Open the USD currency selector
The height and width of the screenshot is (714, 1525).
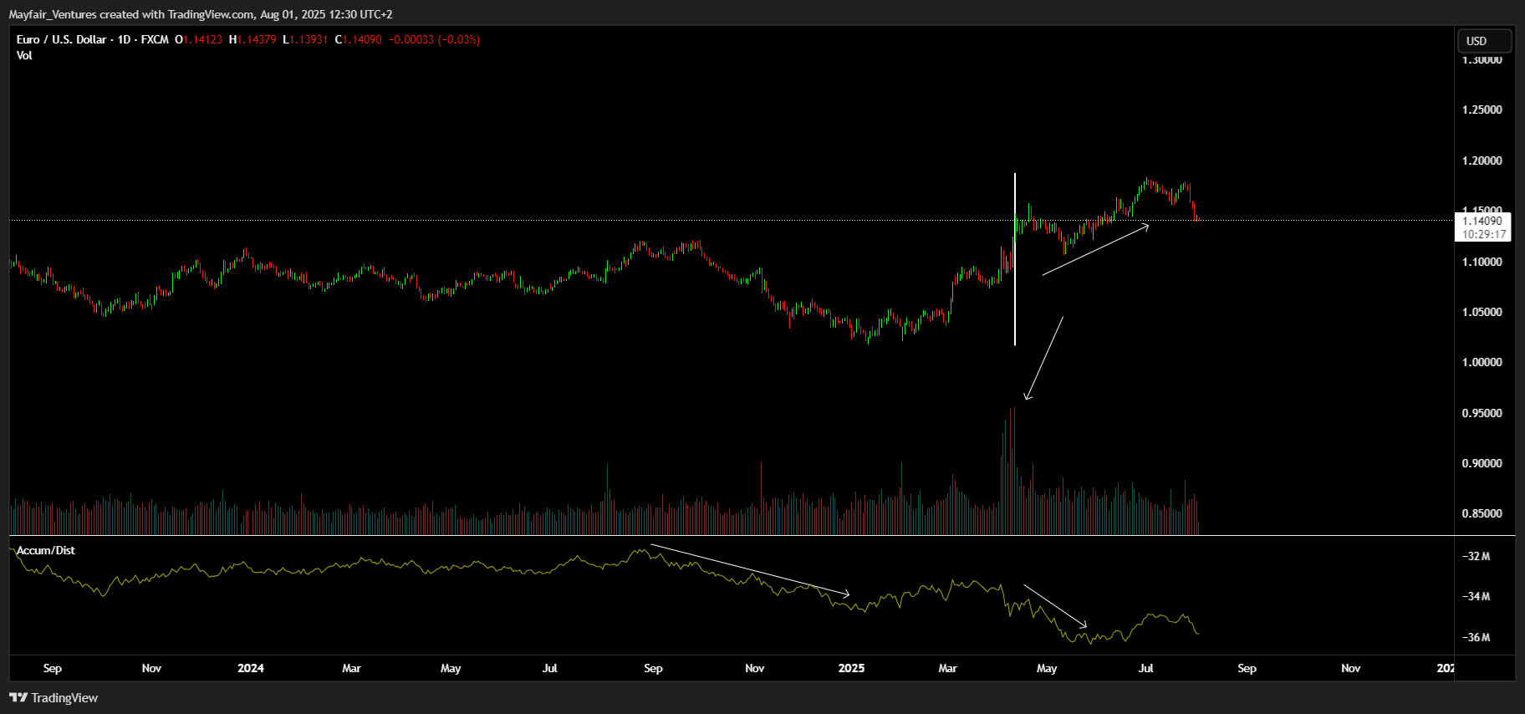[1484, 41]
